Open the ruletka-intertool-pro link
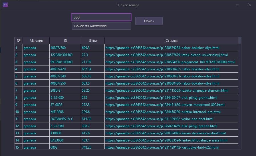256x156 pixels. click(x=163, y=112)
